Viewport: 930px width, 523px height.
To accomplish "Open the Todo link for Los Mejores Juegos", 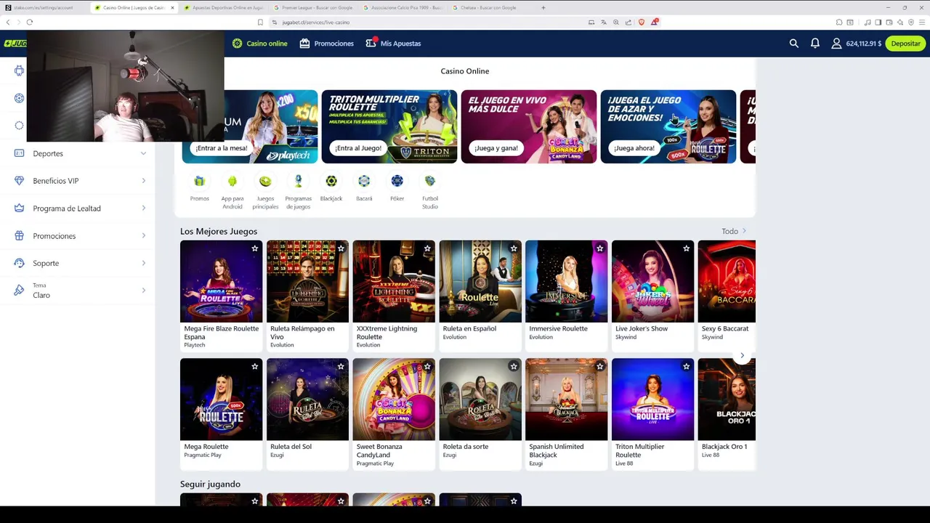I will point(734,231).
